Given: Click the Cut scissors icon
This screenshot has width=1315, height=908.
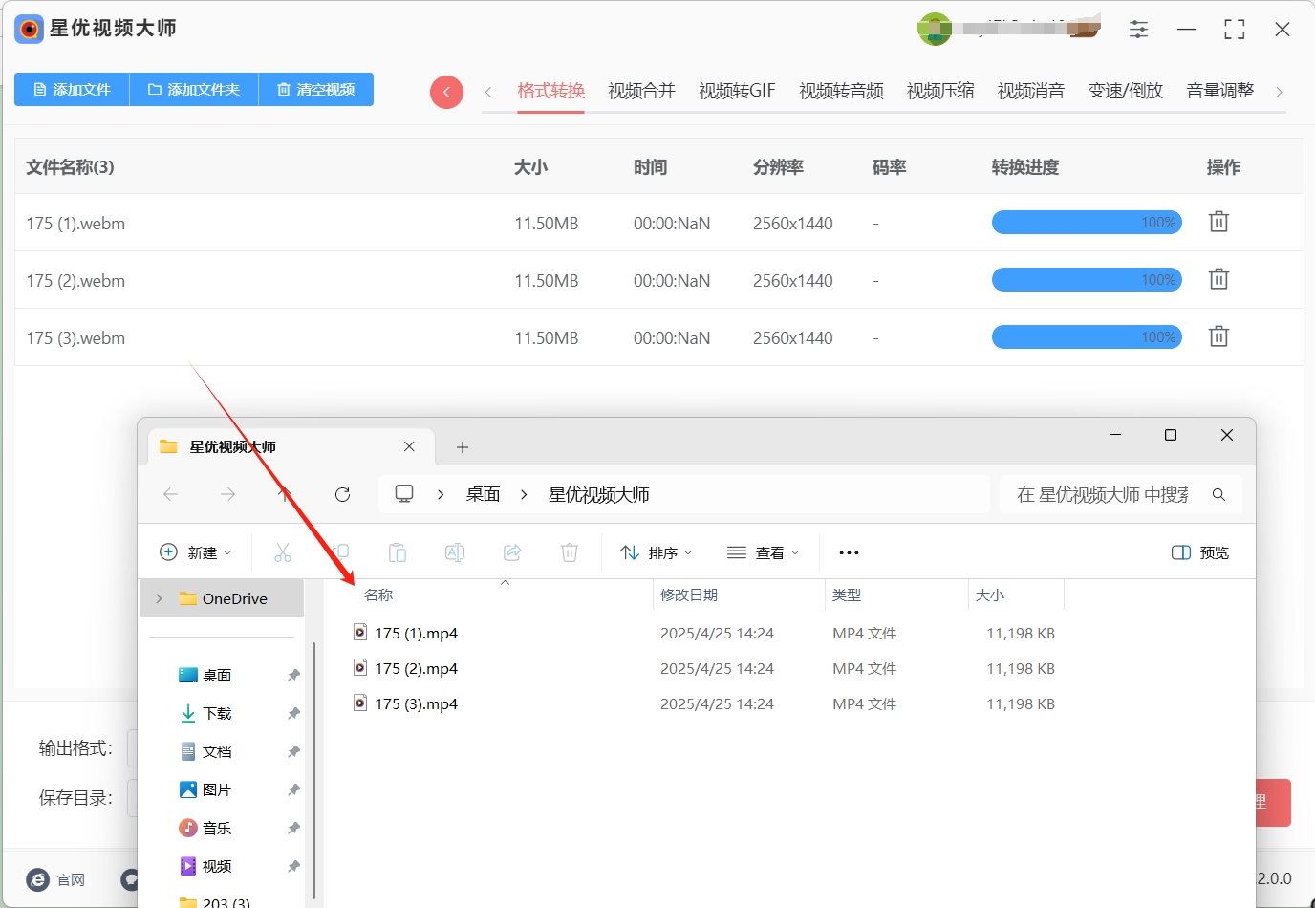Looking at the screenshot, I should 283,552.
